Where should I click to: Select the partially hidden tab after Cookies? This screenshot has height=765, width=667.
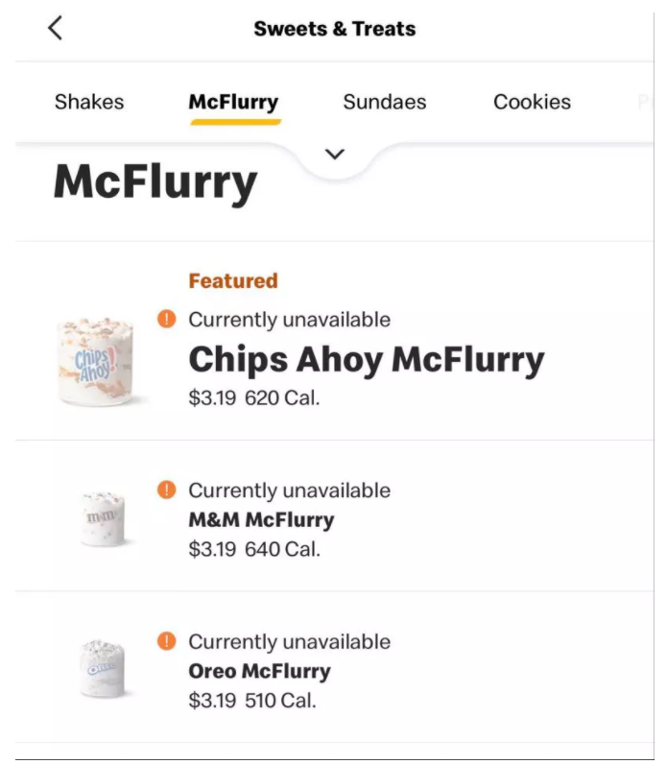point(645,102)
